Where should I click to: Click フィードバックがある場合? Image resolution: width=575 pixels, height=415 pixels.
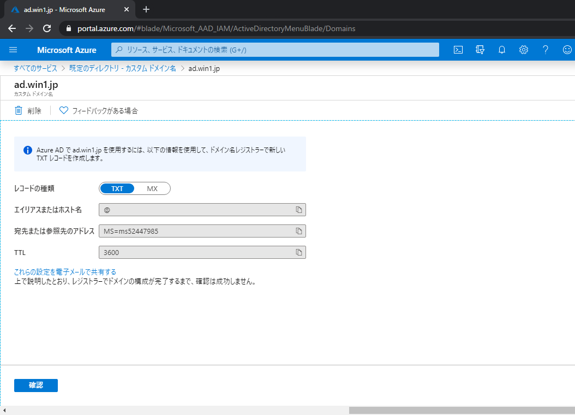tap(105, 111)
